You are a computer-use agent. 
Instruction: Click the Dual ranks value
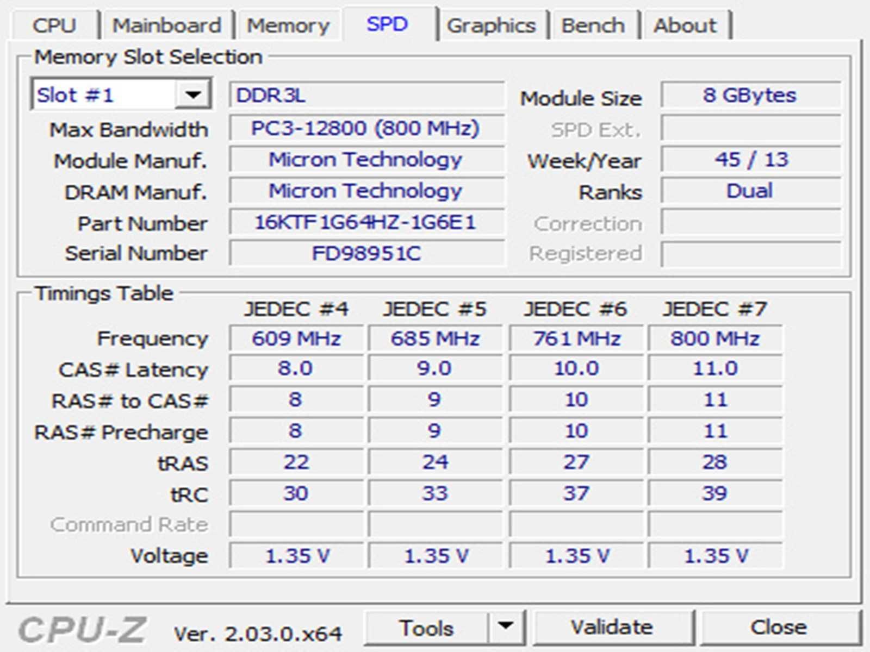coord(751,191)
